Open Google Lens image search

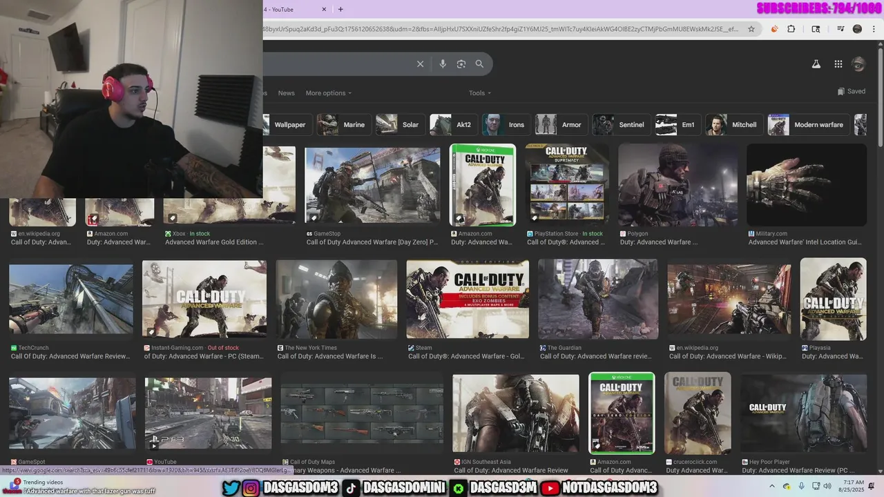coord(461,64)
